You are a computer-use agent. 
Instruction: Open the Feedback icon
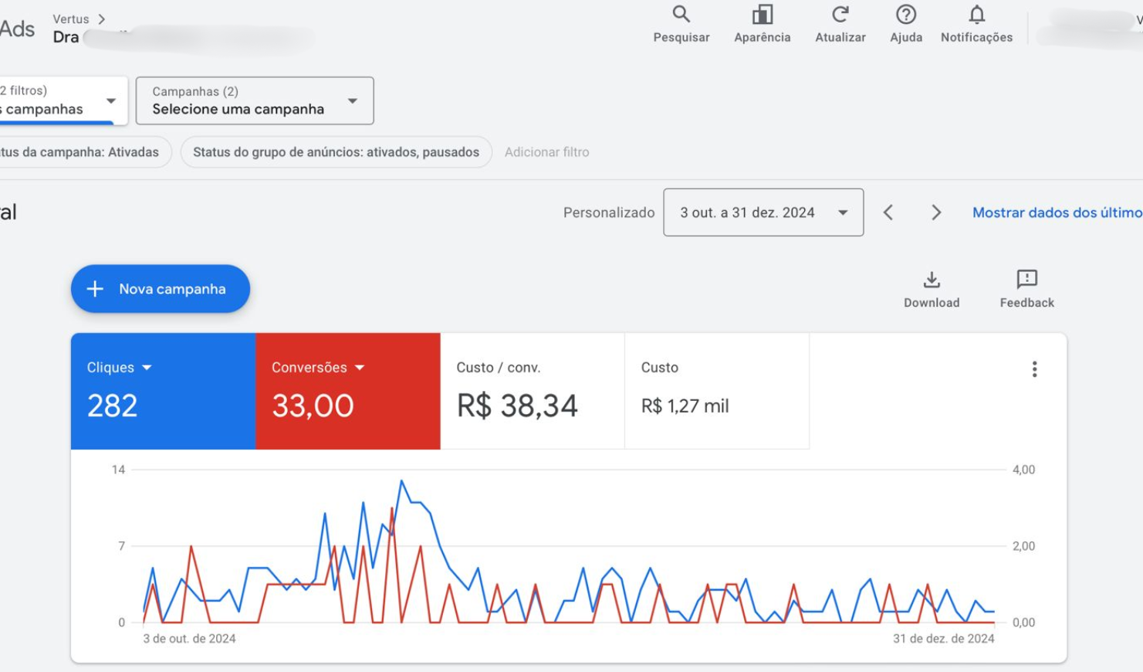tap(1026, 280)
